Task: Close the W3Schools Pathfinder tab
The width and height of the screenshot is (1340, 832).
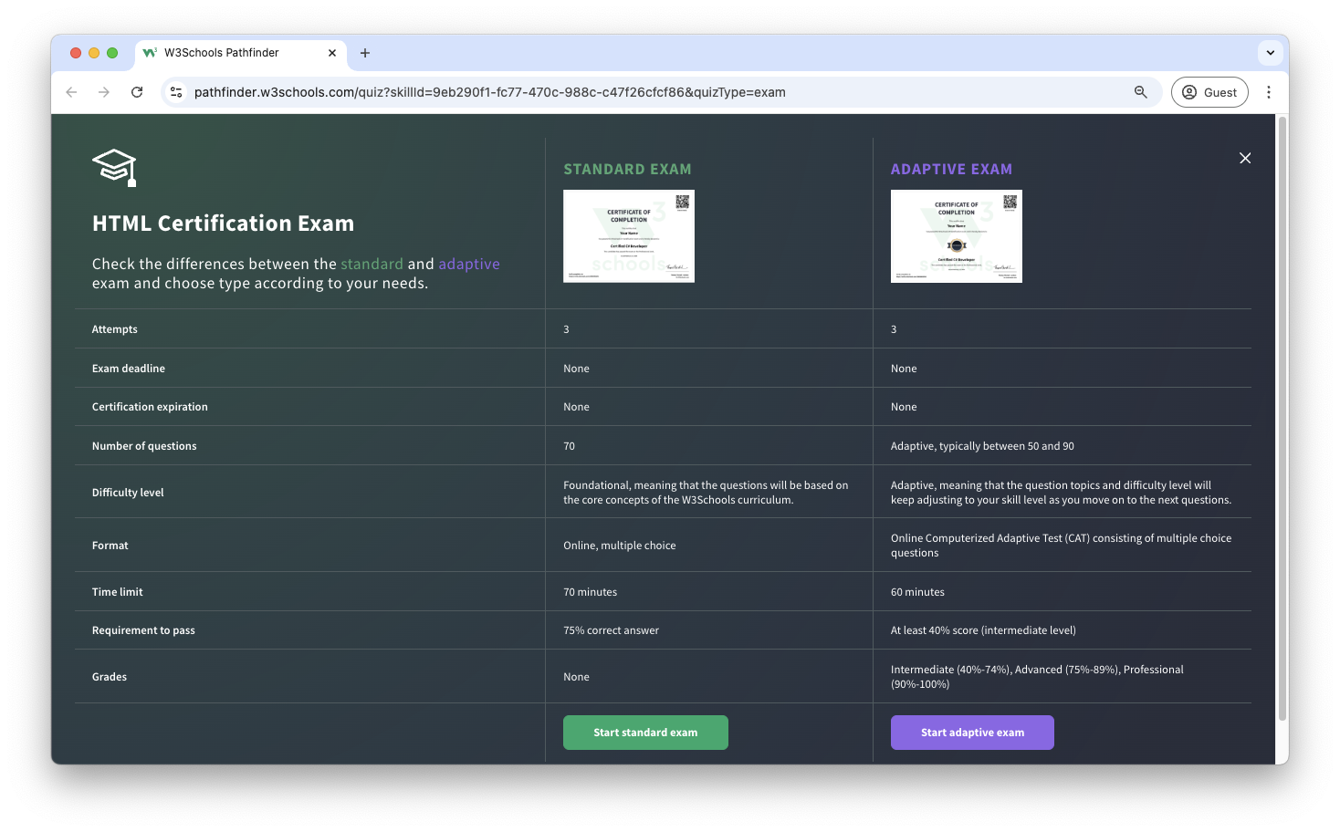Action: coord(332,53)
